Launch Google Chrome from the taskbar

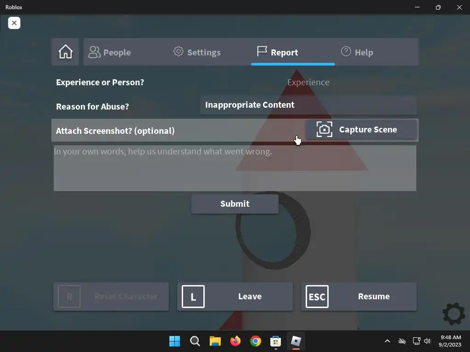(255, 341)
